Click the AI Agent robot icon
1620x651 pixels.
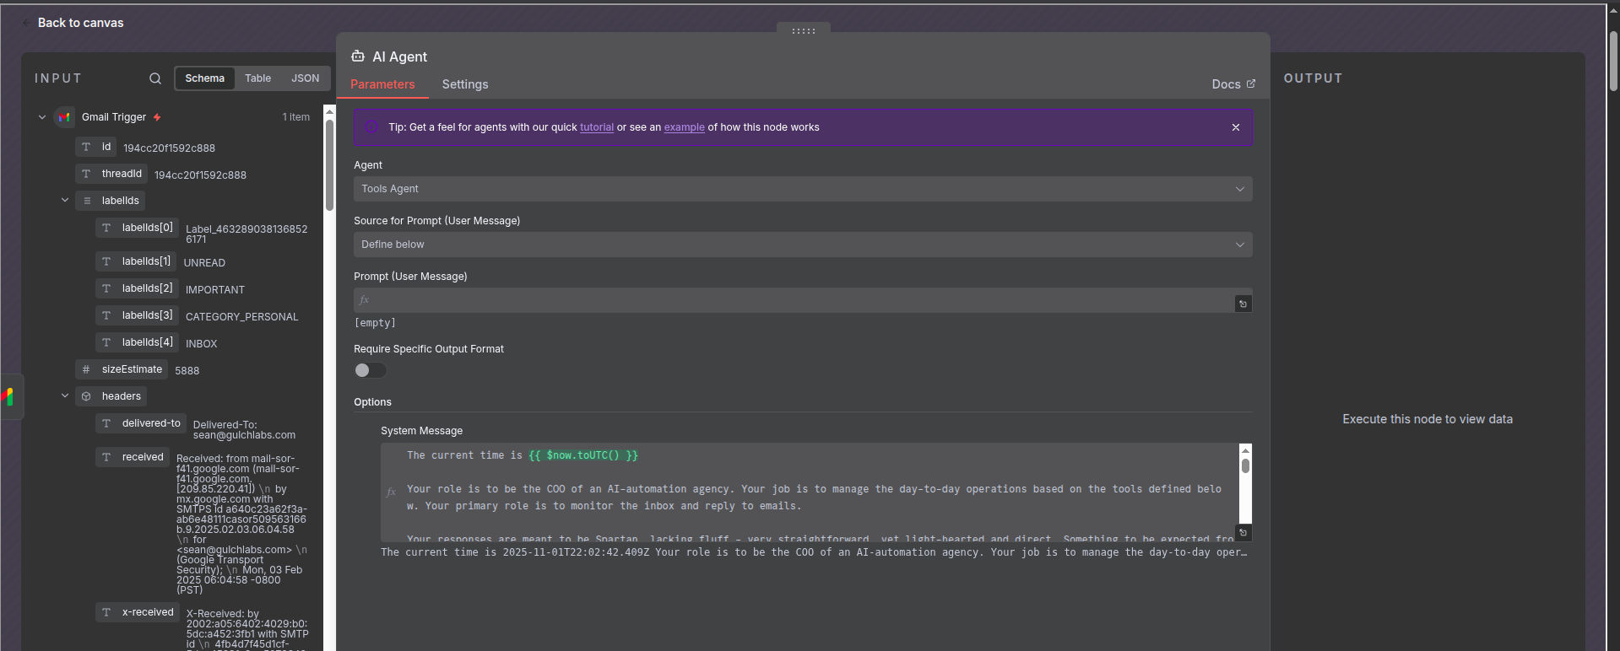(x=358, y=56)
